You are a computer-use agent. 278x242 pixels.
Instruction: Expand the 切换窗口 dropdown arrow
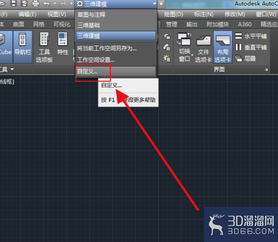tap(192, 55)
